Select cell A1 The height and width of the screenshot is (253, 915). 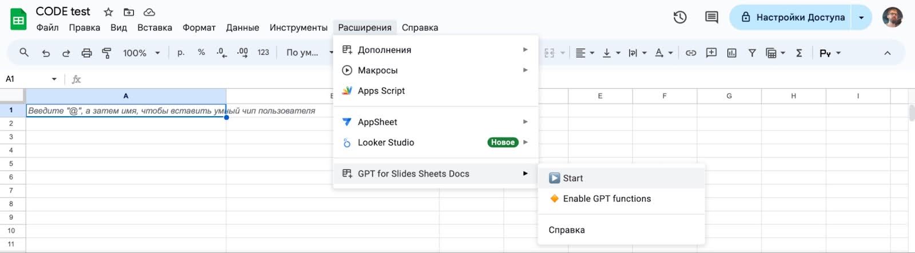(126, 110)
